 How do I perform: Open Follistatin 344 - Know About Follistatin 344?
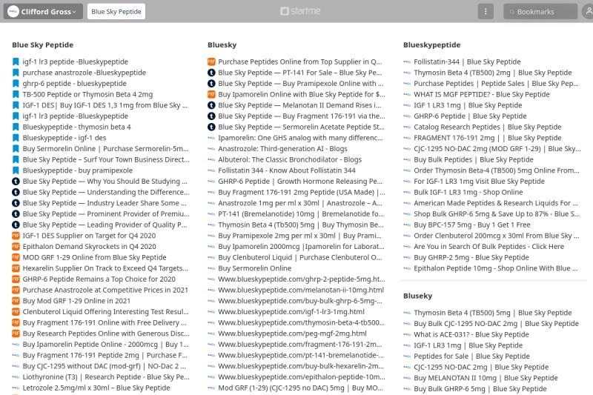pyautogui.click(x=287, y=170)
